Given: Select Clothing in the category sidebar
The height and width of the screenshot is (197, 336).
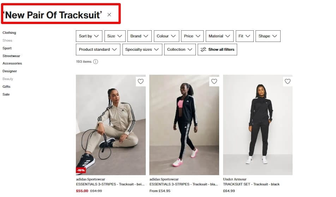Looking at the screenshot, I should pos(9,33).
